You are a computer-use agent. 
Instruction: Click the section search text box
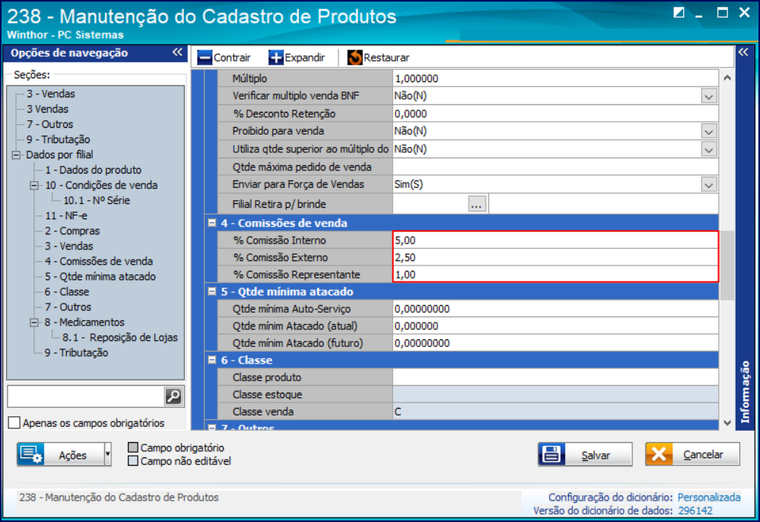[x=86, y=396]
